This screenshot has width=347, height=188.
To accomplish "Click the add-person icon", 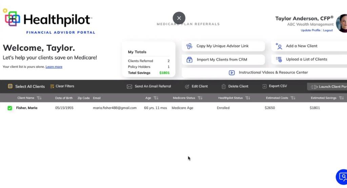I will [x=279, y=46].
